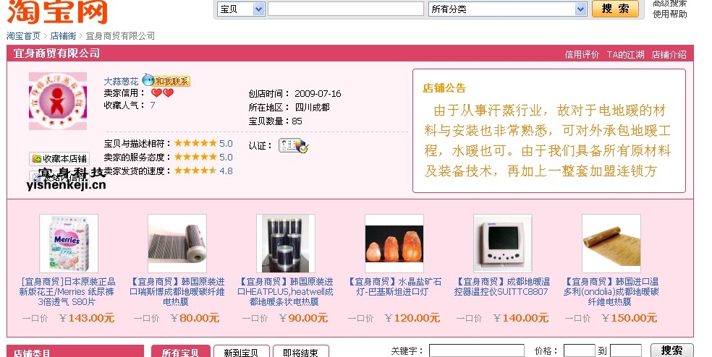The image size is (712, 357).
Task: Click the seller identity certification badge icon
Action: 293,145
